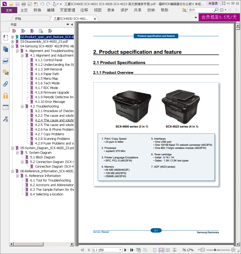Screen dimensions: 241x254
Task: Open the Attachments paperclip panel
Action: 5,84
